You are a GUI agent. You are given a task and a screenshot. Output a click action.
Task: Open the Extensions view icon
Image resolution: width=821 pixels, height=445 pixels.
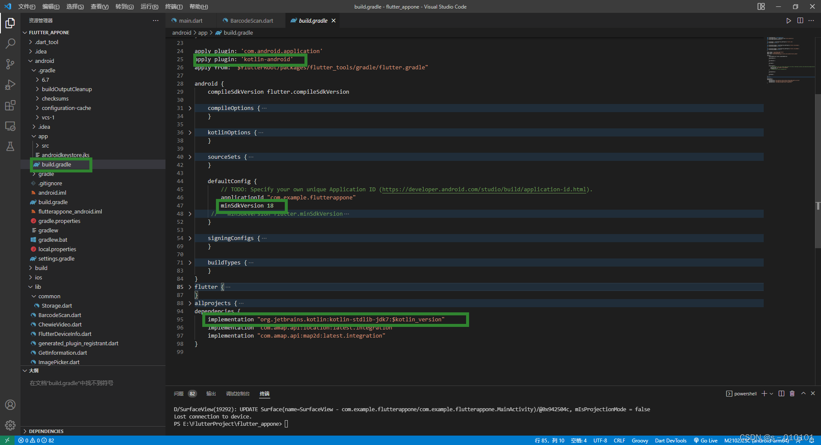point(10,105)
